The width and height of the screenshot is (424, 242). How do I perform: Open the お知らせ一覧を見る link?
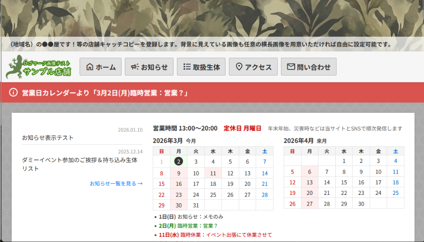tap(116, 183)
